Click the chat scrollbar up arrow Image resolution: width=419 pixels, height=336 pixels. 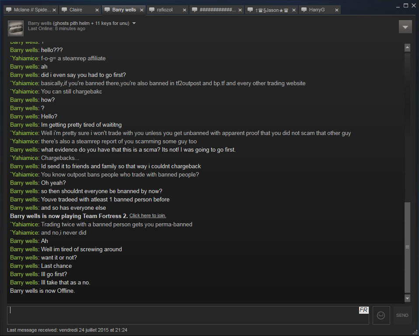coord(407,48)
